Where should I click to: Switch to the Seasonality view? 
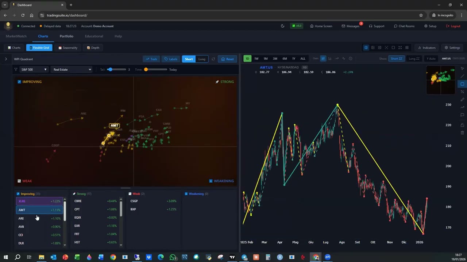(x=68, y=48)
